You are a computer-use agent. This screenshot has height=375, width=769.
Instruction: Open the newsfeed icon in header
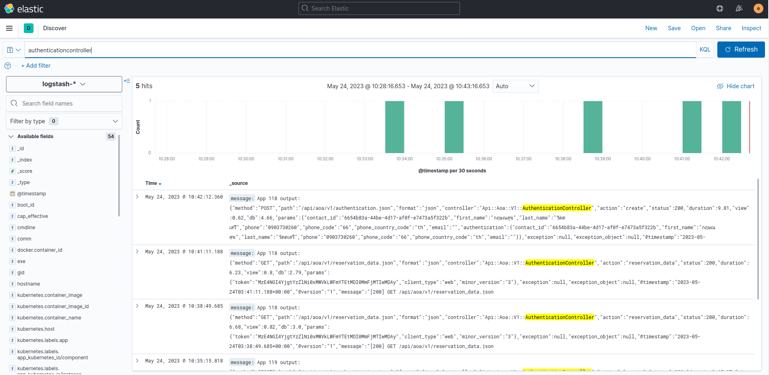(739, 8)
